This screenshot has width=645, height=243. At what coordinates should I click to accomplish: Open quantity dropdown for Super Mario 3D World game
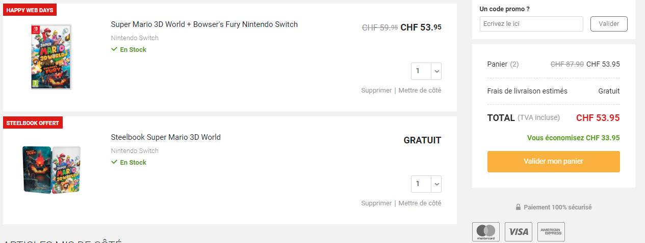(x=426, y=71)
